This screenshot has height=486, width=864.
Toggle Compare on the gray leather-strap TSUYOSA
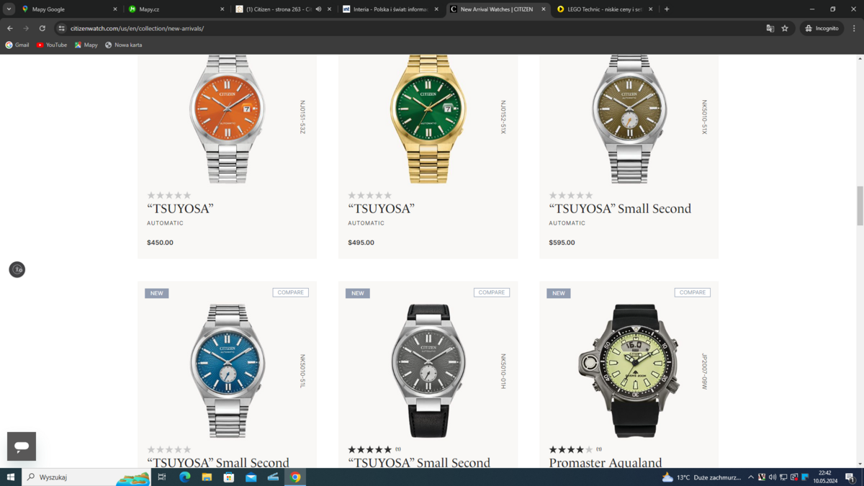491,292
